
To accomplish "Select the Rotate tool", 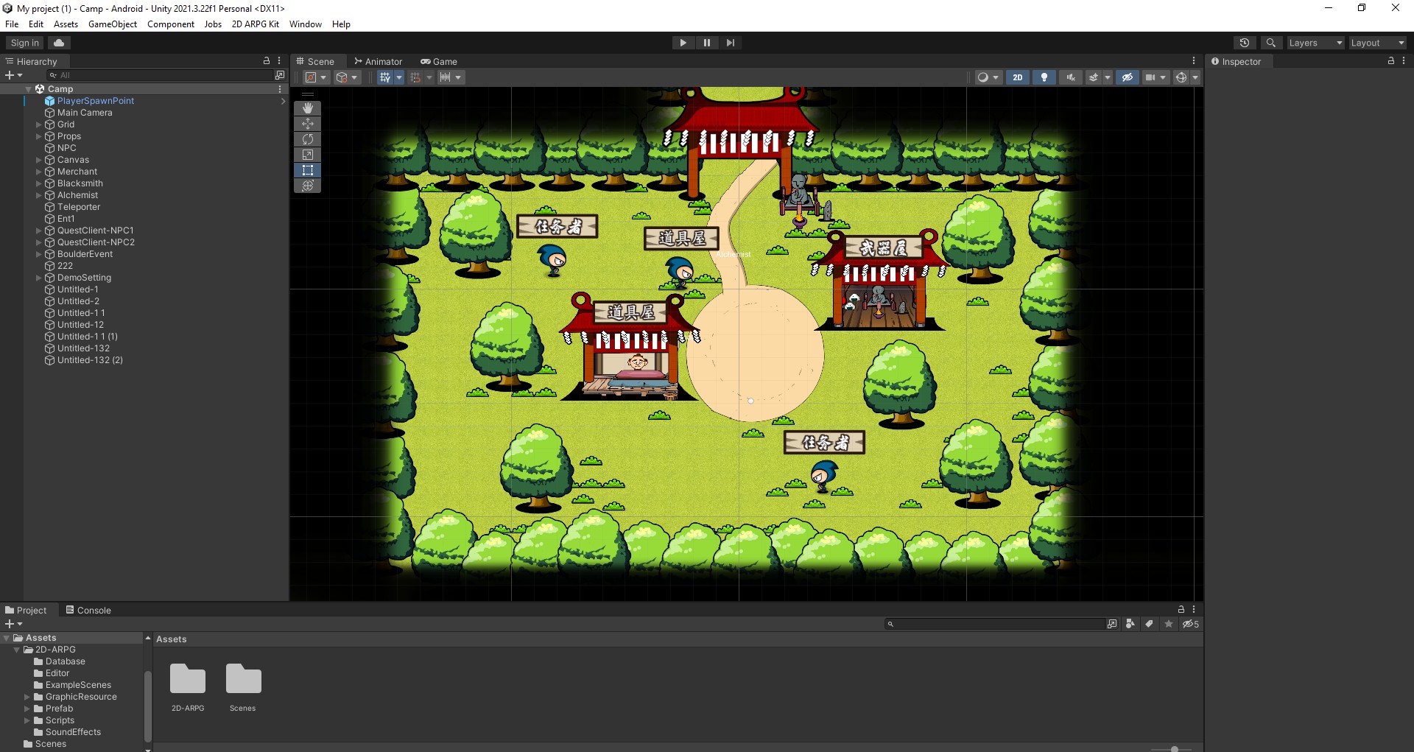I will click(308, 139).
